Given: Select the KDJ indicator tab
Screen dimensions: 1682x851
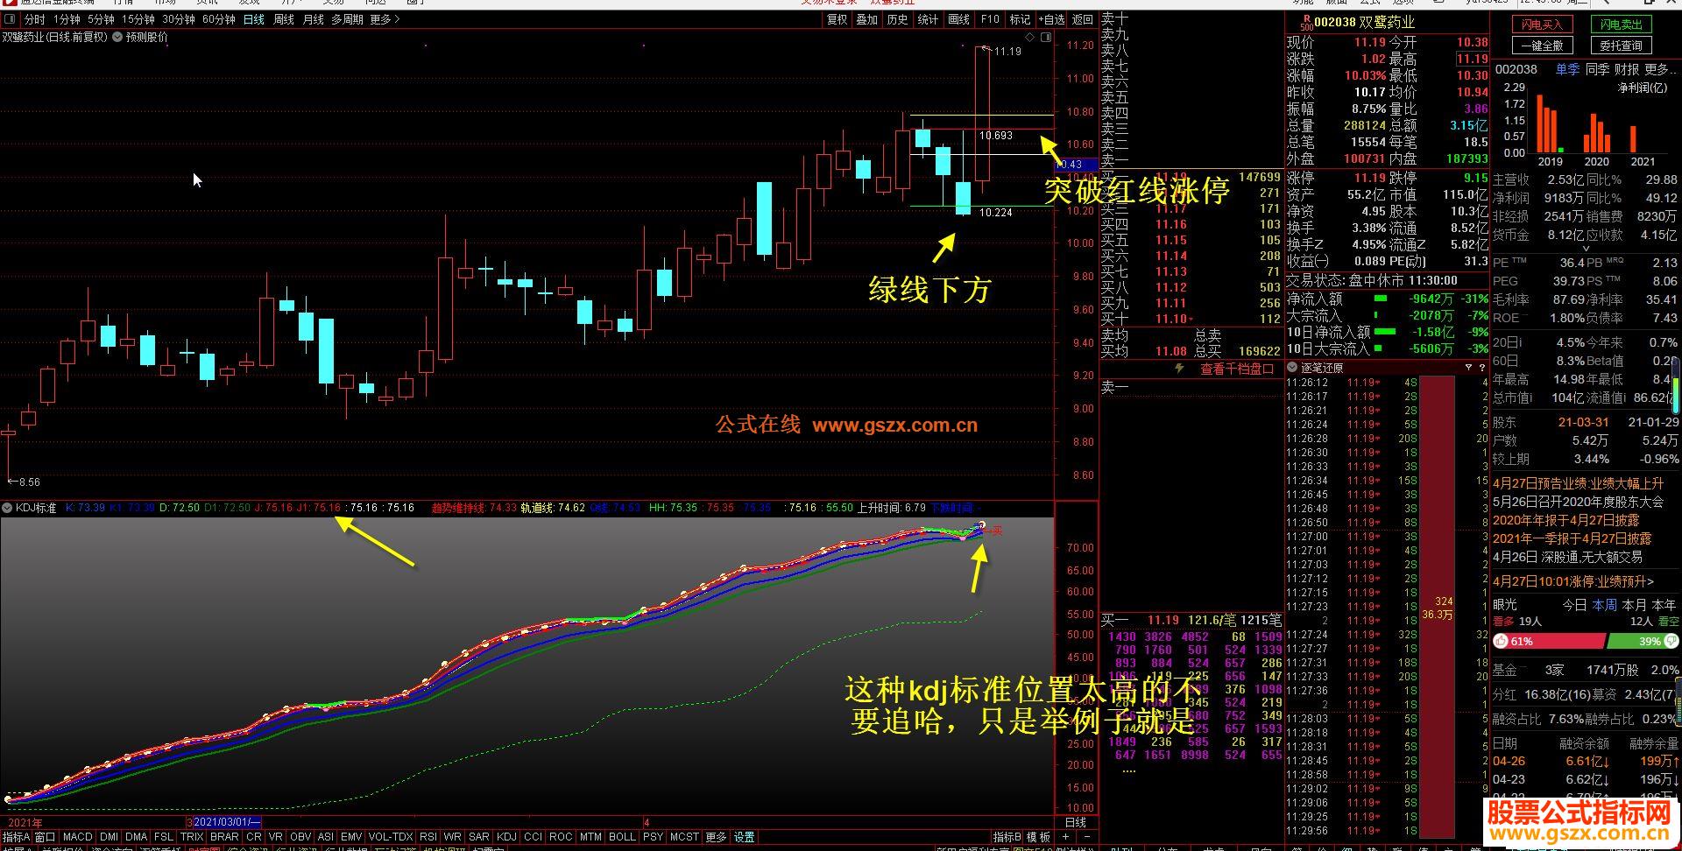Looking at the screenshot, I should coord(506,837).
